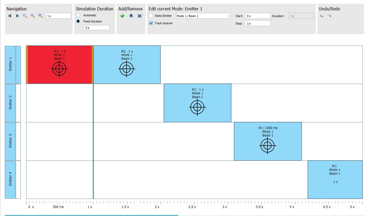366x216 pixels.
Task: Click the zoom-to-fit magnifier icon
Action: (41, 16)
